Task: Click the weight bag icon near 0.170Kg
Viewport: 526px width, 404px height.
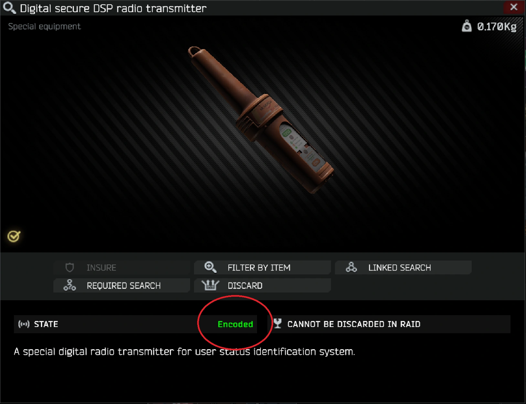Action: click(x=467, y=26)
